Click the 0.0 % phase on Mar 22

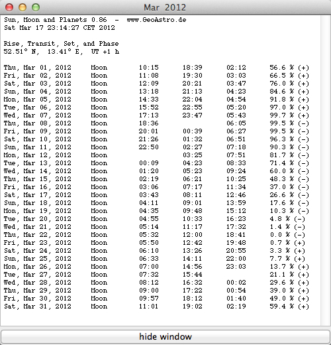[x=287, y=235]
